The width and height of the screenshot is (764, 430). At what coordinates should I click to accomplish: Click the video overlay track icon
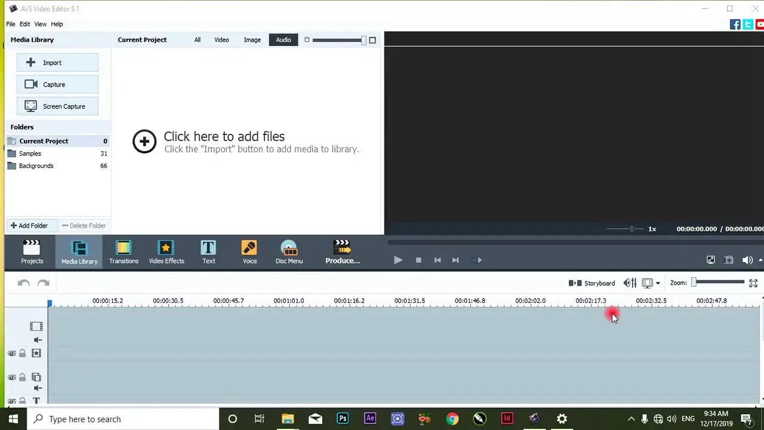[x=36, y=377]
